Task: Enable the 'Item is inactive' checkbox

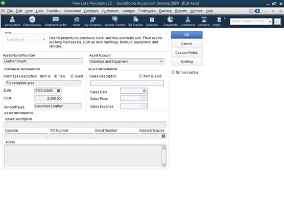Action: coord(173,72)
